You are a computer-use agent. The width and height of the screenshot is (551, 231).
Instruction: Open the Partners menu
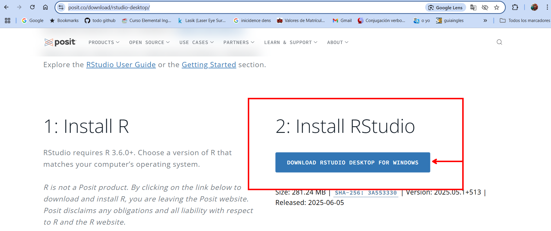(239, 42)
